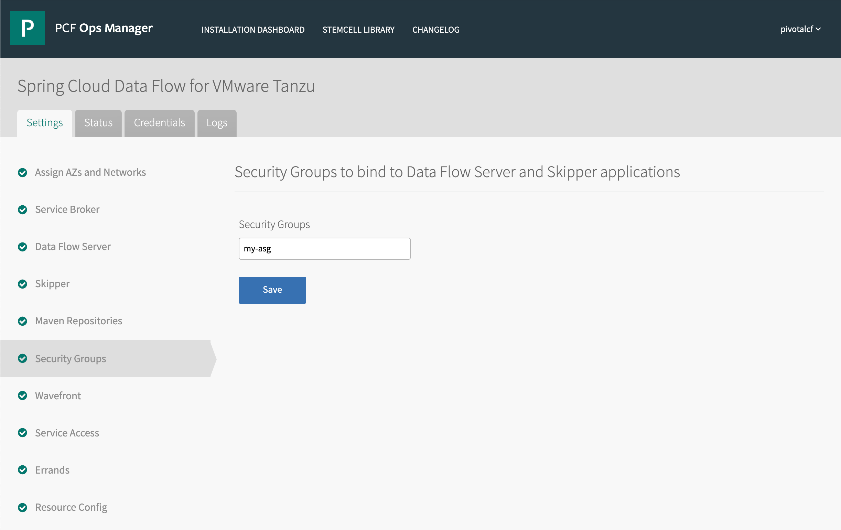Click the green checkmark beside Maven Repositories

pos(23,321)
